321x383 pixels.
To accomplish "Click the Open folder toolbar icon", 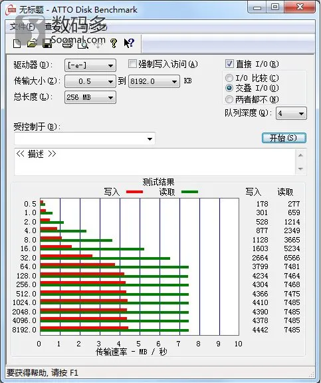I will (x=32, y=43).
